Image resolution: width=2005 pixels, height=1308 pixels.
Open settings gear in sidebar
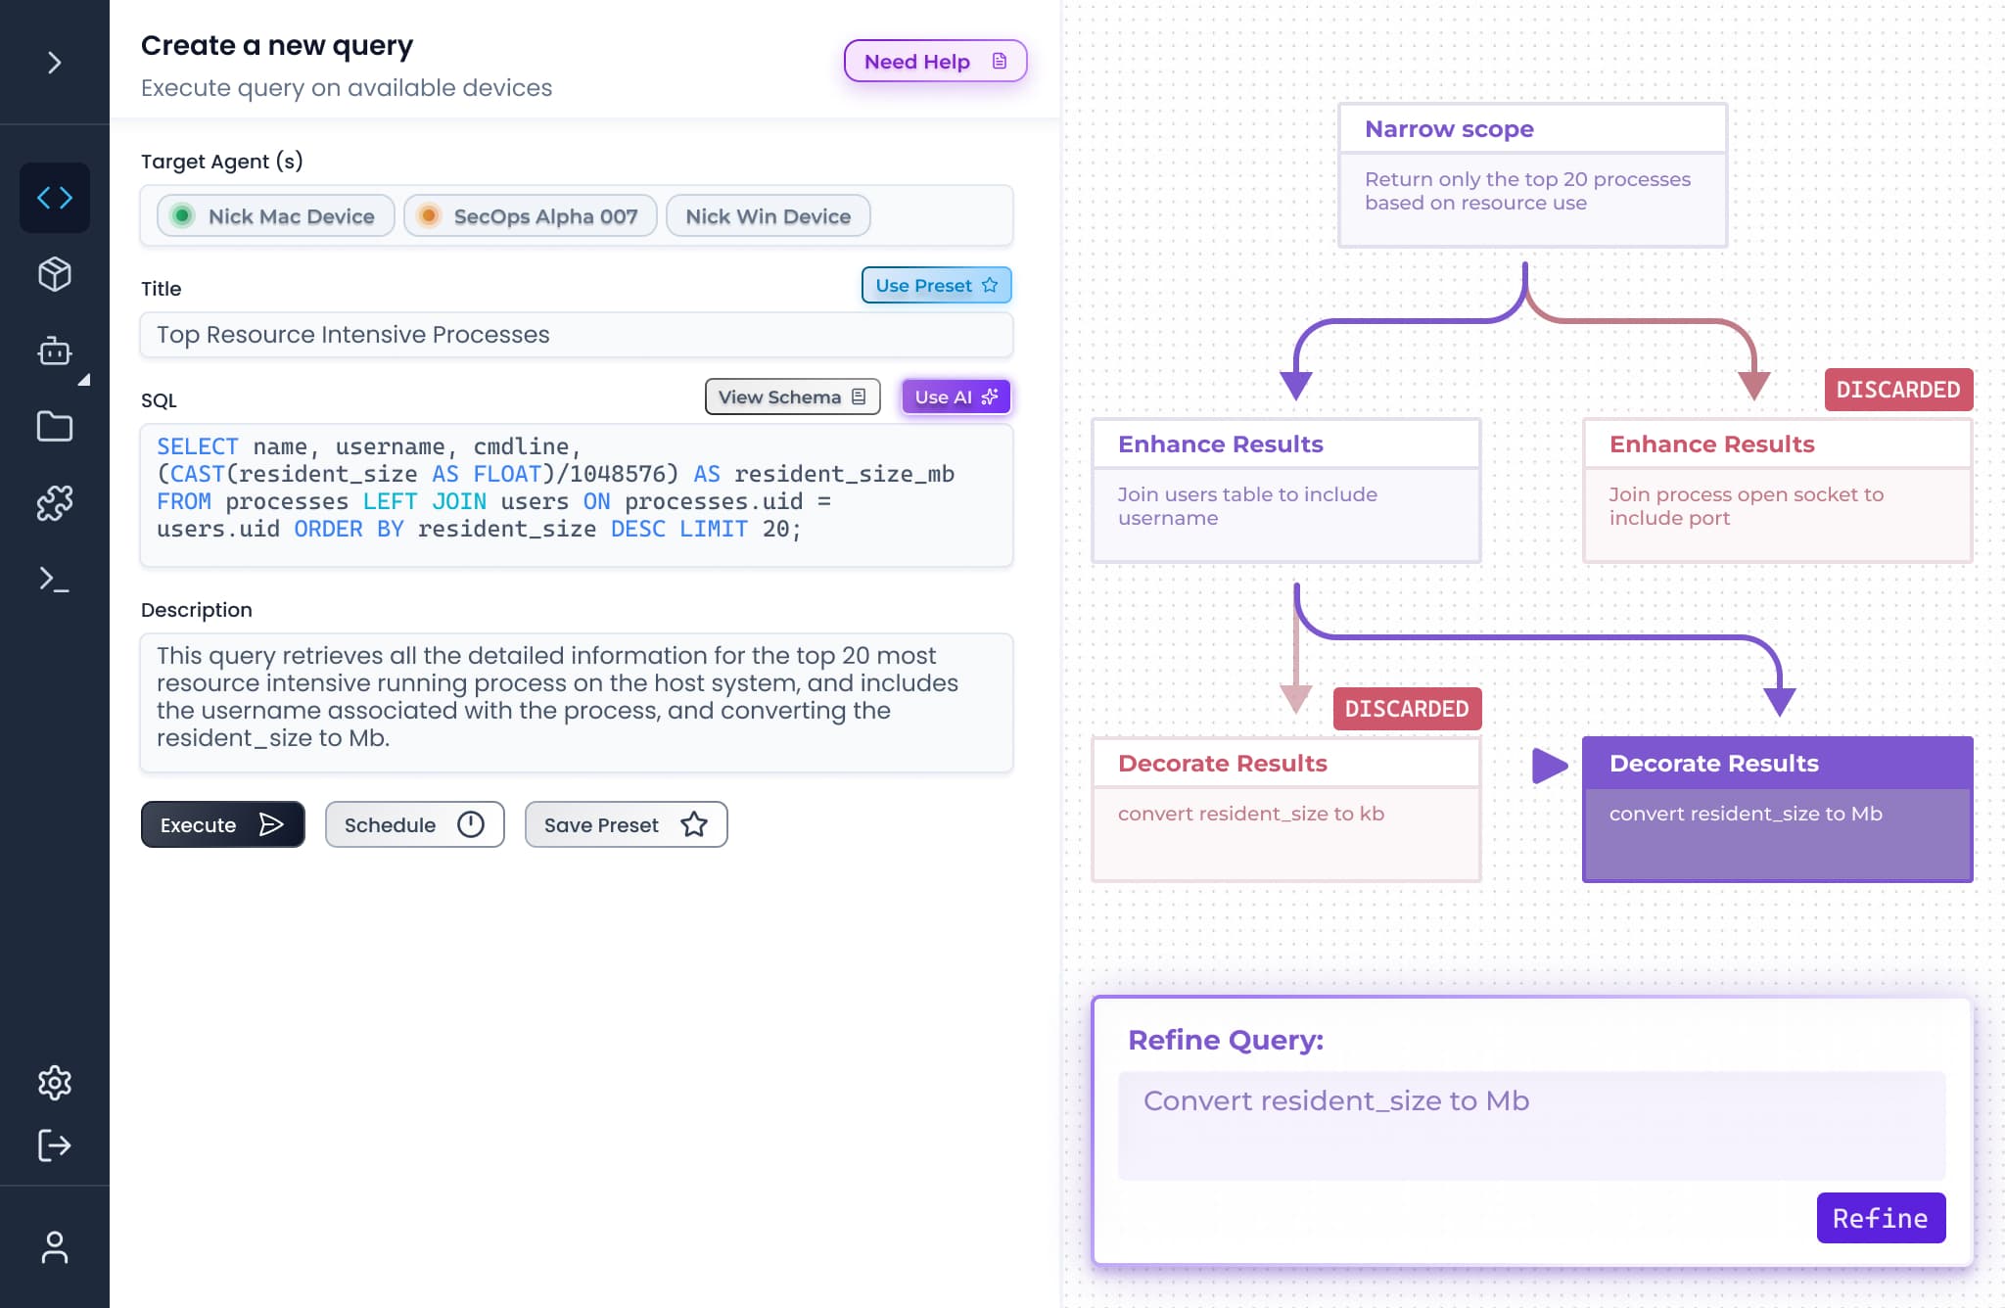55,1082
